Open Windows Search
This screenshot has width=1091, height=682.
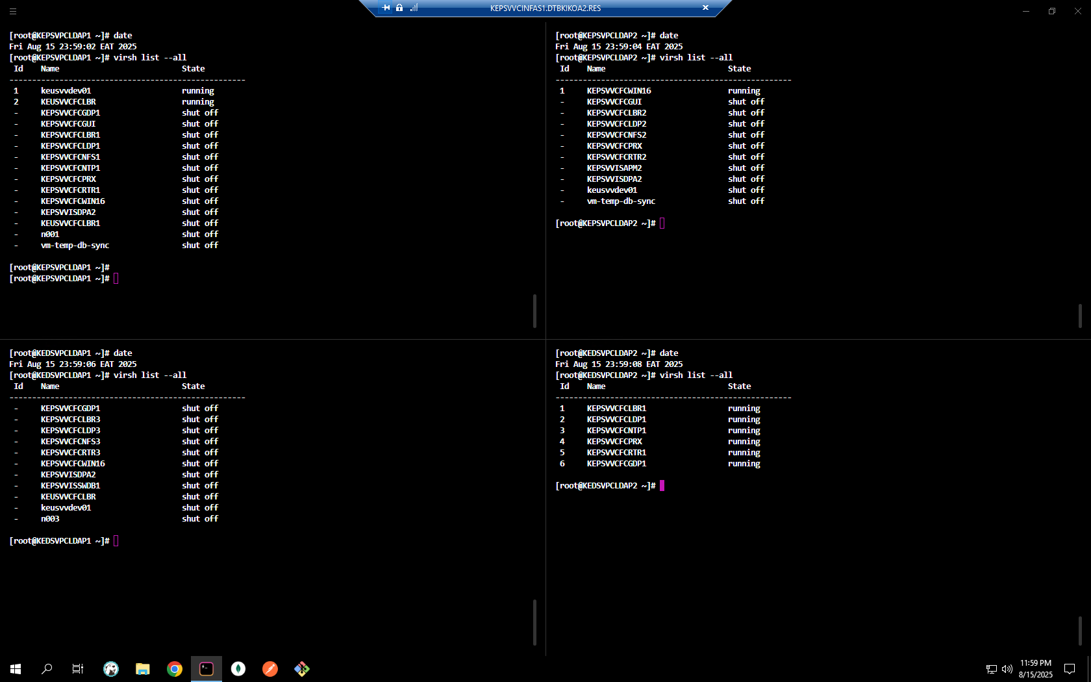46,669
